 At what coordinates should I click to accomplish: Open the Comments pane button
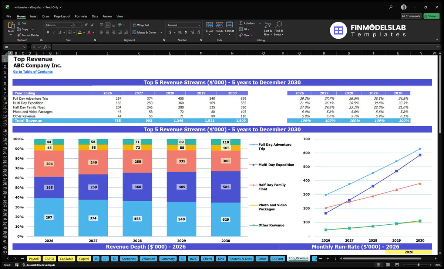[x=411, y=16]
